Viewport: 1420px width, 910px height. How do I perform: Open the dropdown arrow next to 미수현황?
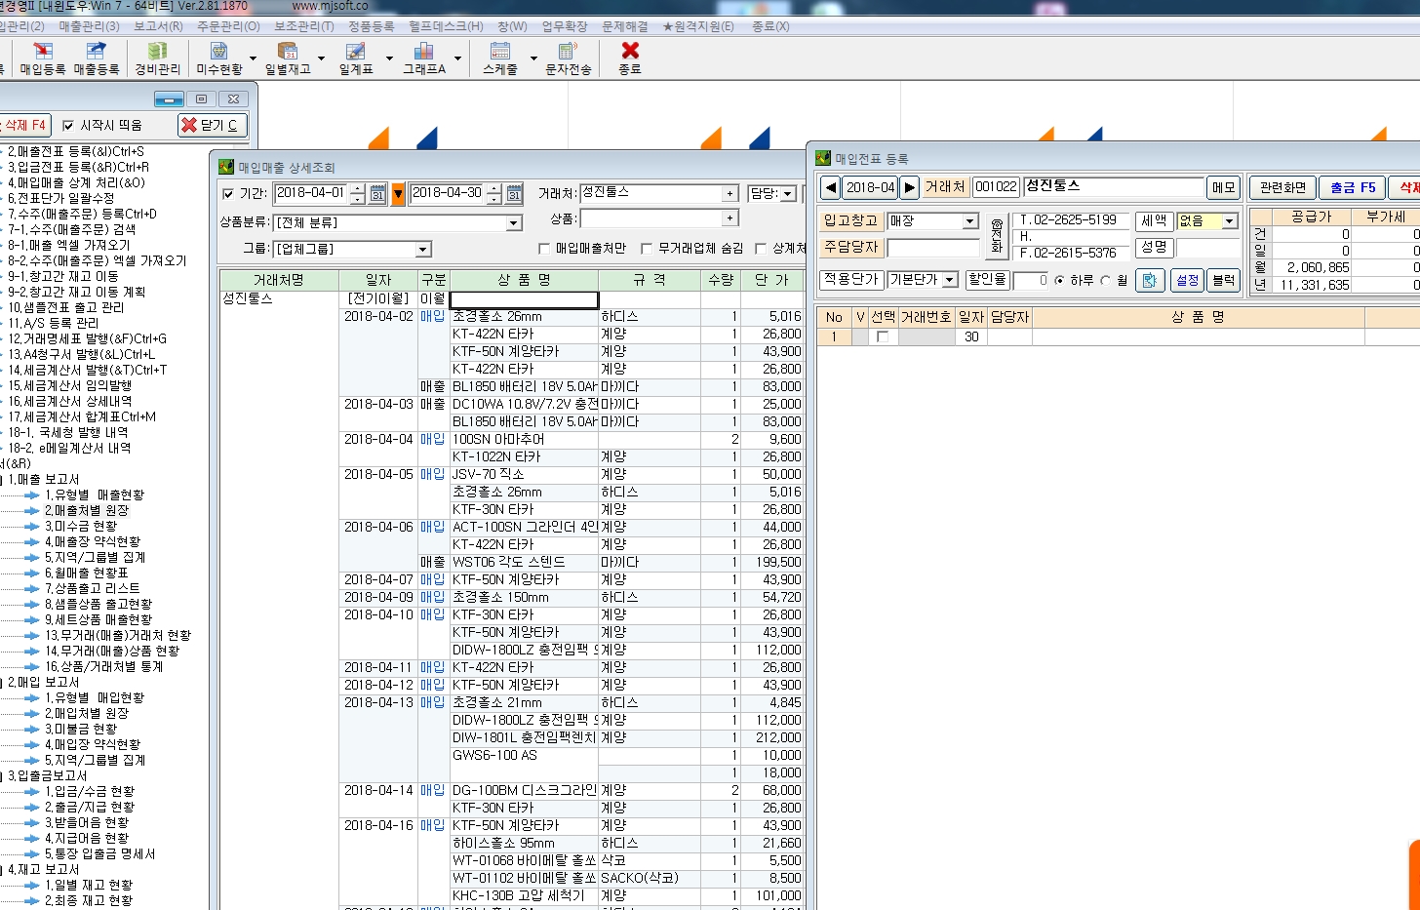(253, 59)
